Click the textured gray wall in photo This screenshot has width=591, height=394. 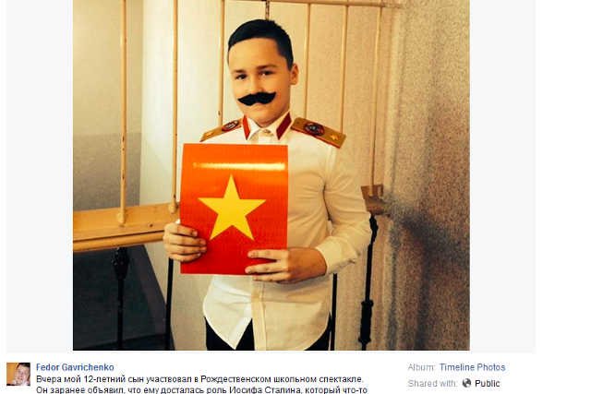pyautogui.click(x=429, y=170)
